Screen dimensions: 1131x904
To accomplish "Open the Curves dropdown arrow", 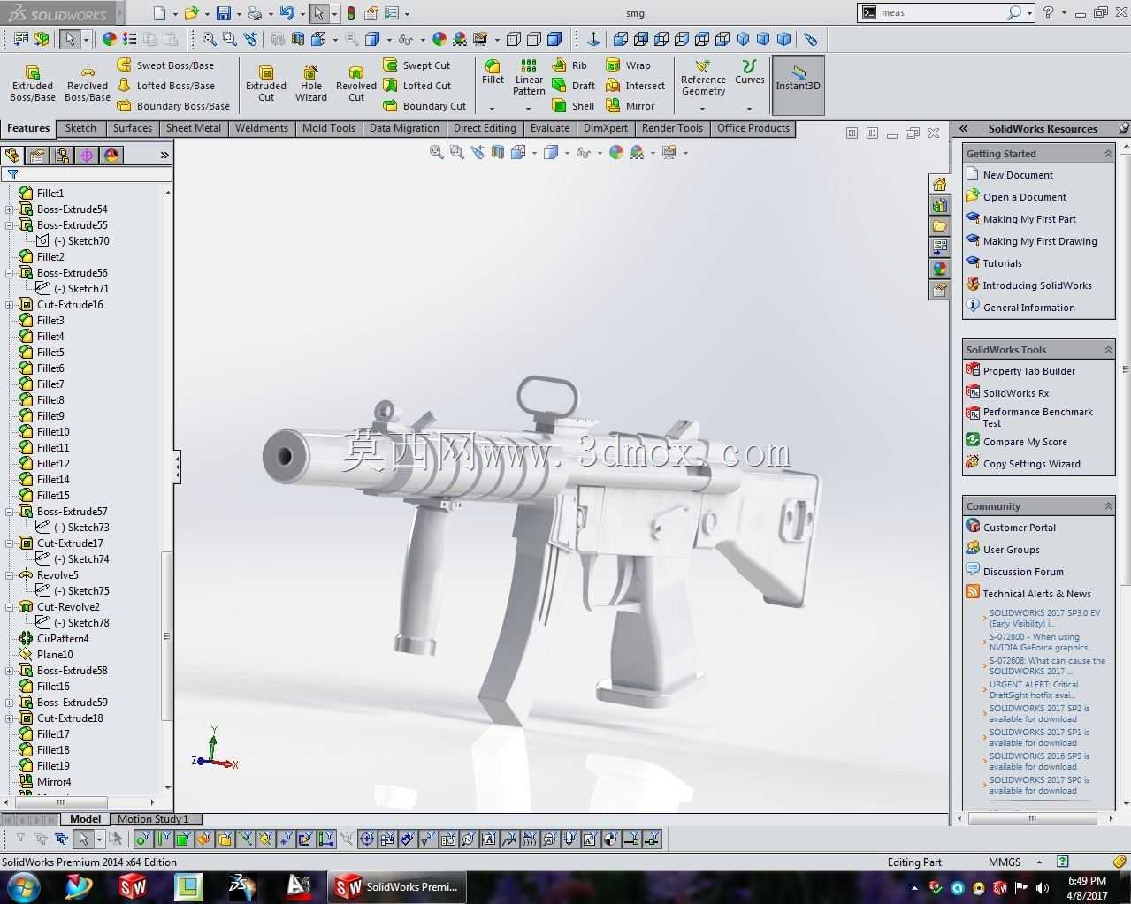I will click(749, 109).
